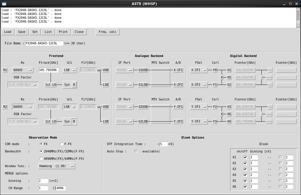Open the Y-IF1 FSel dropdown
The image size is (301, 195).
point(199,107)
